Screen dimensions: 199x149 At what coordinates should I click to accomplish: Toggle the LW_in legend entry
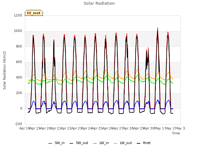(x=101, y=143)
